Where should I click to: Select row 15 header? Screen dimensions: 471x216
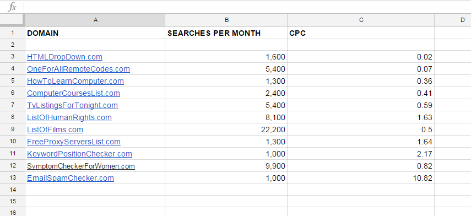click(12, 201)
